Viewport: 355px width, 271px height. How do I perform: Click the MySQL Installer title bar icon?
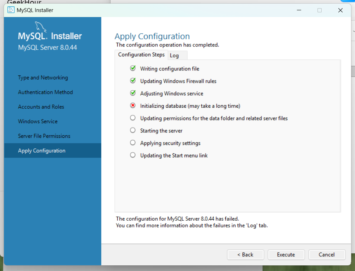pos(11,10)
